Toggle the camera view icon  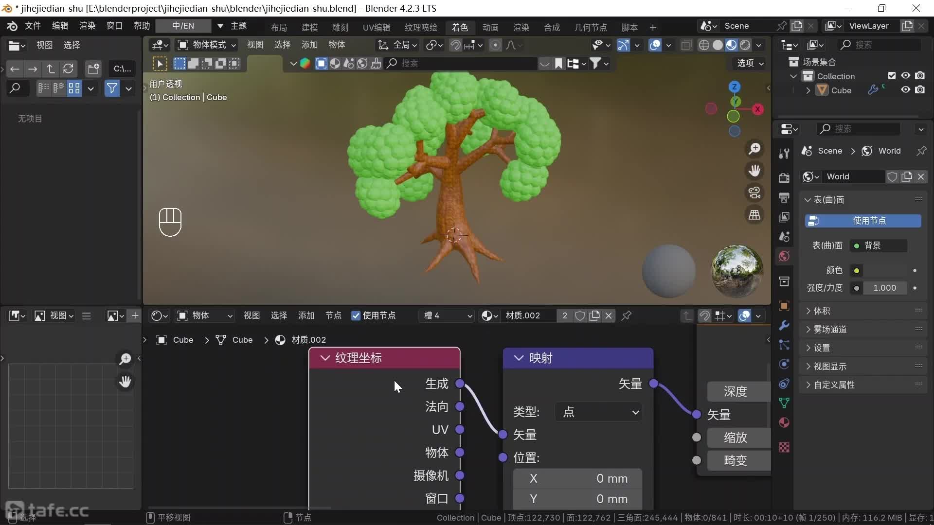click(754, 193)
